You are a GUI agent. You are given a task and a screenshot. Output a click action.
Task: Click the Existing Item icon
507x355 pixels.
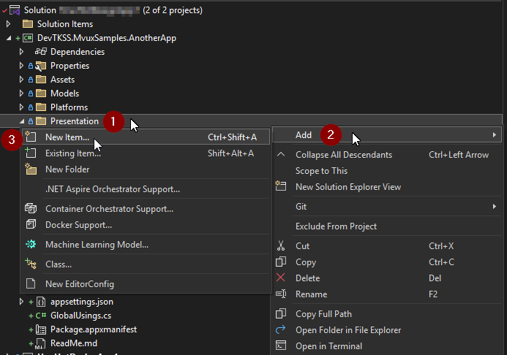click(31, 153)
